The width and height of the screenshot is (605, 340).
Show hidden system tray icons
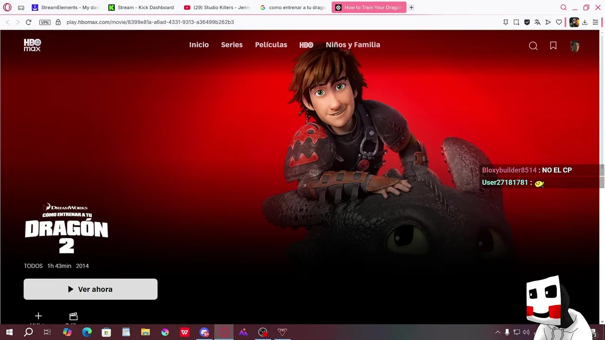498,332
